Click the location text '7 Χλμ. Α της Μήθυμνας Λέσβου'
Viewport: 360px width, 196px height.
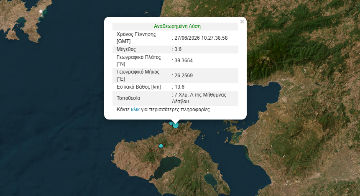pyautogui.click(x=199, y=98)
